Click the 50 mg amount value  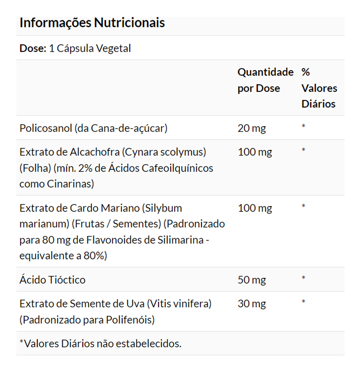coord(252,280)
